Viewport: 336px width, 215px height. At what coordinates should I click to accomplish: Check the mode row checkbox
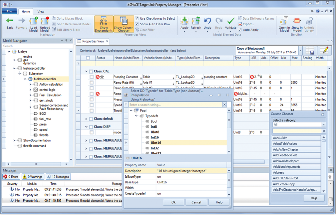click(92, 132)
